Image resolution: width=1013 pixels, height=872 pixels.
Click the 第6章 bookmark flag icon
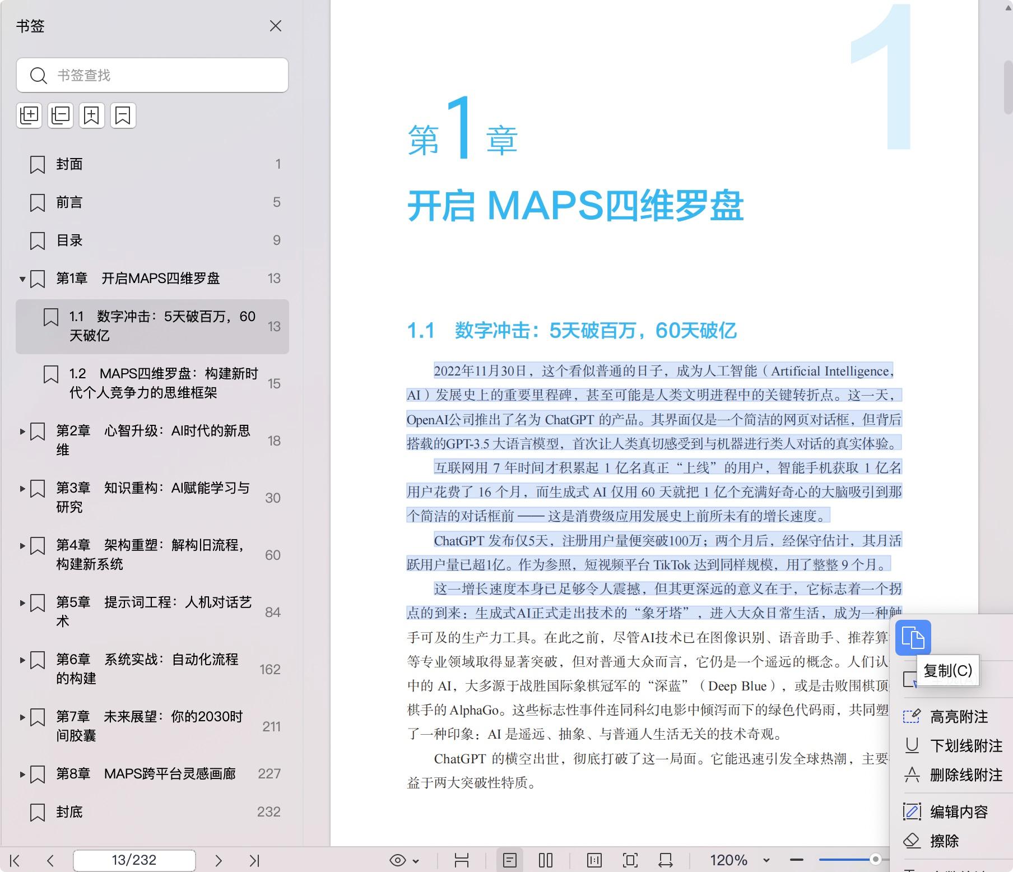pos(38,660)
